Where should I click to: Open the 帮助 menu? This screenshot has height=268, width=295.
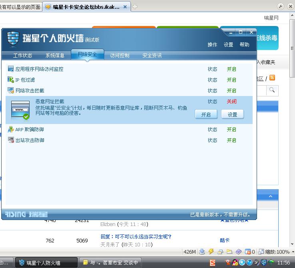coord(244,45)
